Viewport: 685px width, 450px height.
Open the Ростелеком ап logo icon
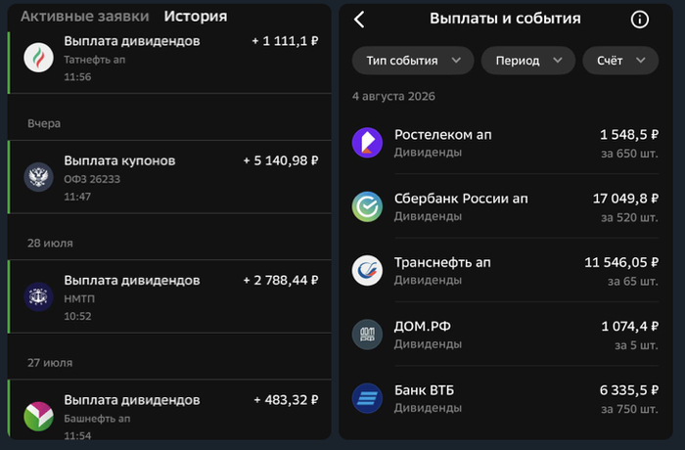tap(367, 143)
